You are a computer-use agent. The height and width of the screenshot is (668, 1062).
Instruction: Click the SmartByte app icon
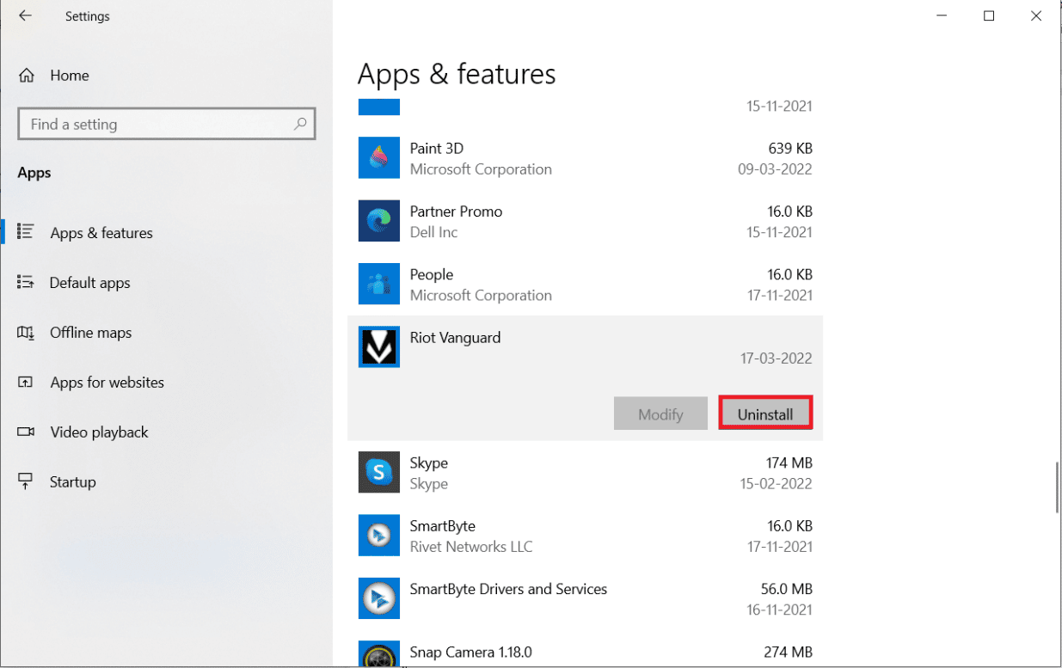click(x=379, y=536)
